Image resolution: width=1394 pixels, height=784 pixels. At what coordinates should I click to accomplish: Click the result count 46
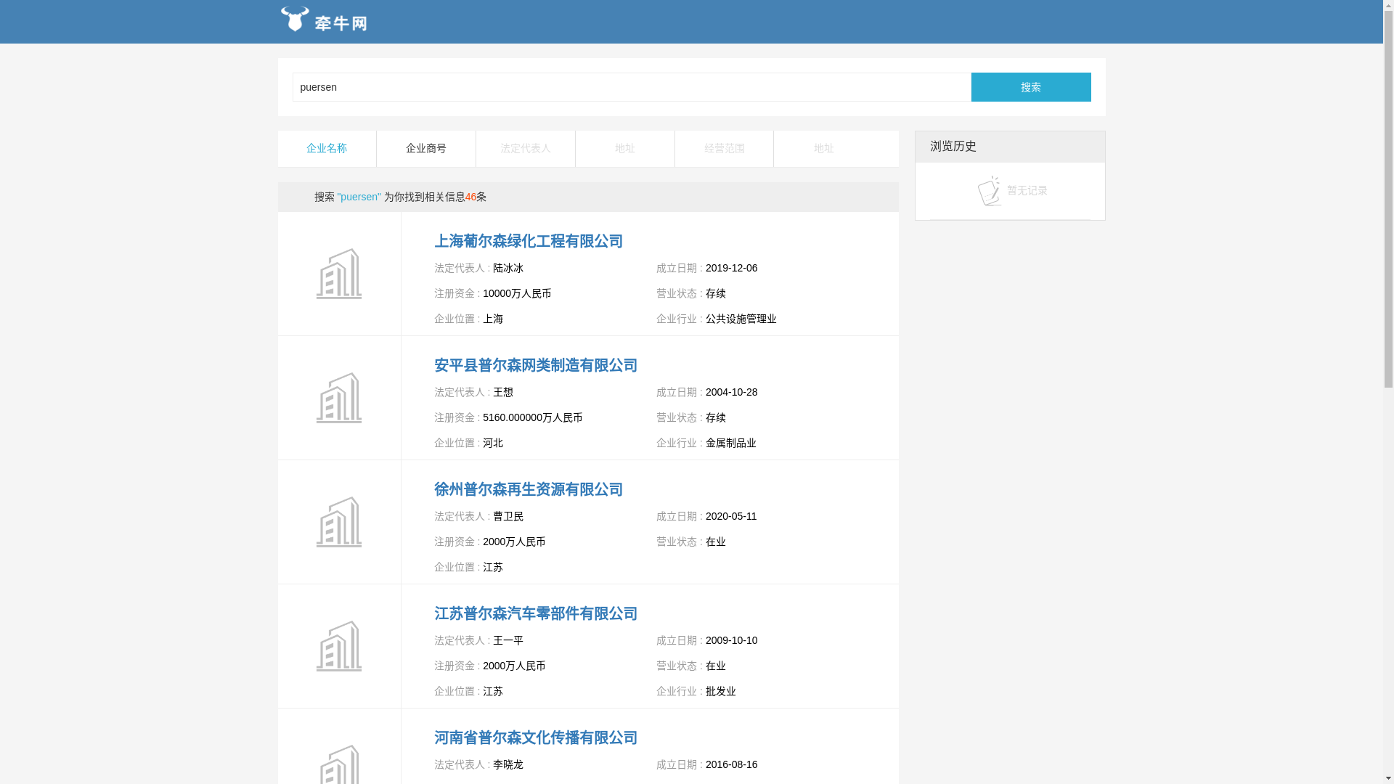click(x=471, y=197)
